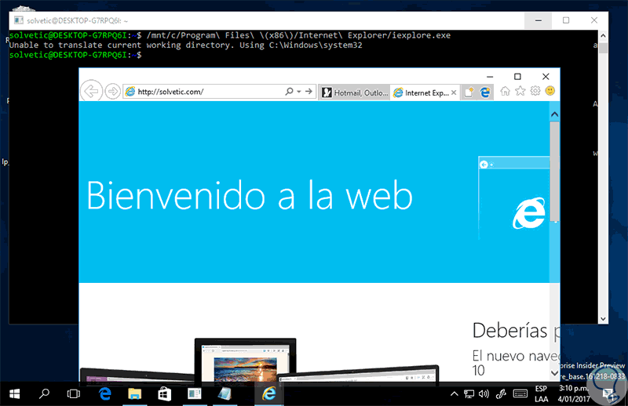Minimize the solvetic terminal window

(539, 20)
